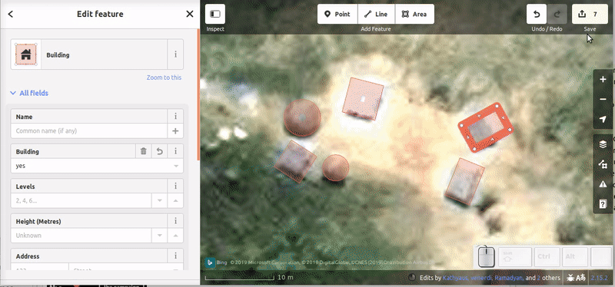Decrease the Height value
This screenshot has width=615, height=287.
(x=160, y=236)
